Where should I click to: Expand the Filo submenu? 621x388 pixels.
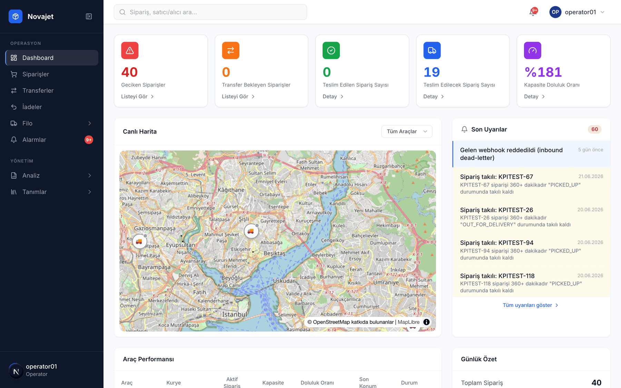pyautogui.click(x=90, y=123)
